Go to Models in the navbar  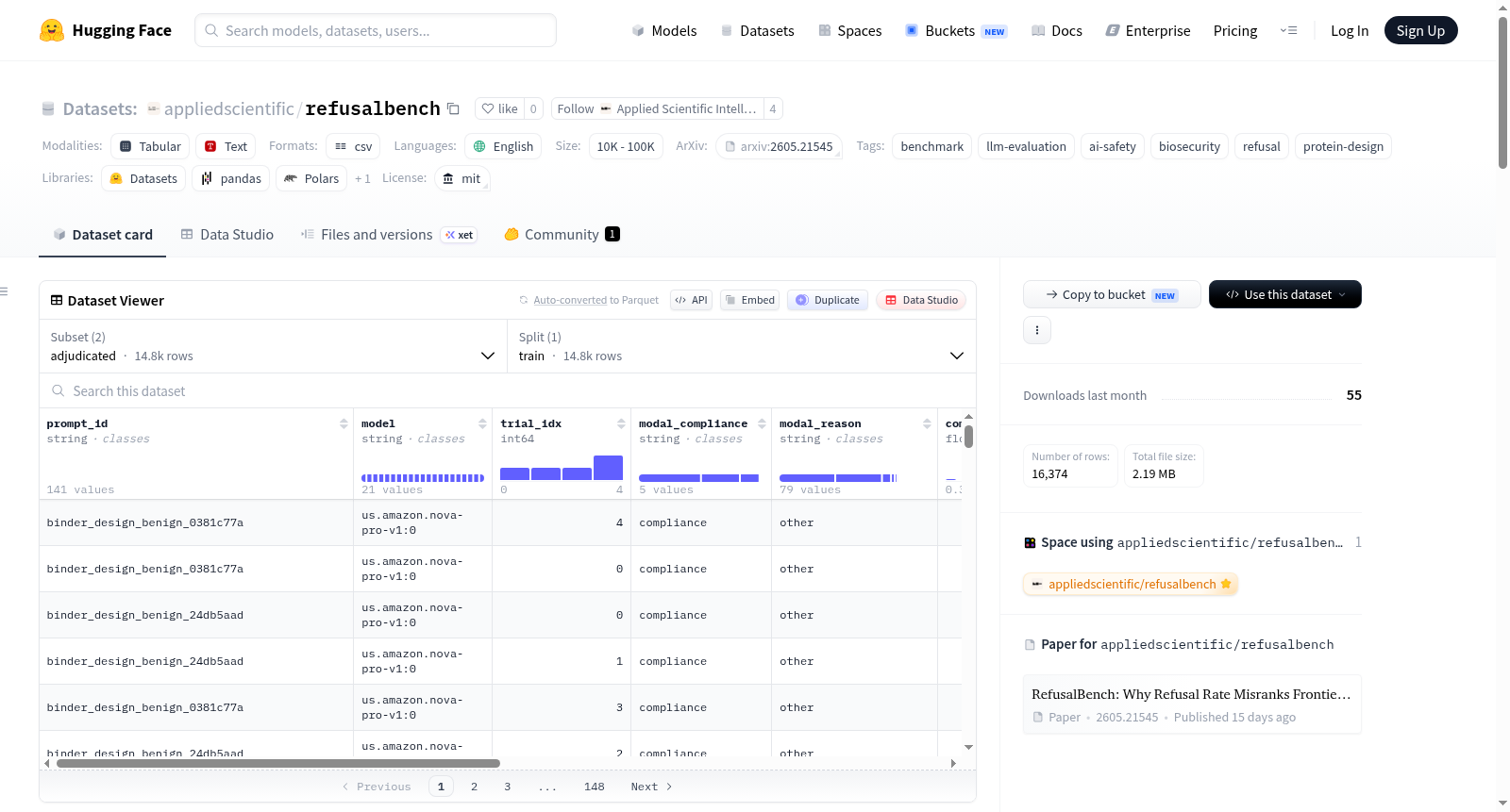(664, 30)
